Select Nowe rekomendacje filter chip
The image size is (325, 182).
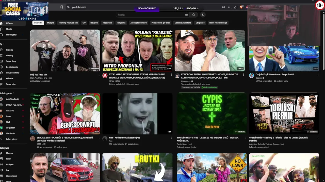click(x=218, y=23)
